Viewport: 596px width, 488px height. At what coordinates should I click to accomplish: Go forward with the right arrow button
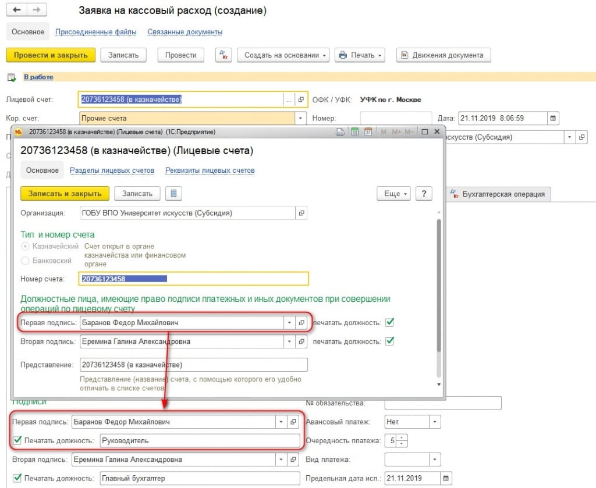37,9
